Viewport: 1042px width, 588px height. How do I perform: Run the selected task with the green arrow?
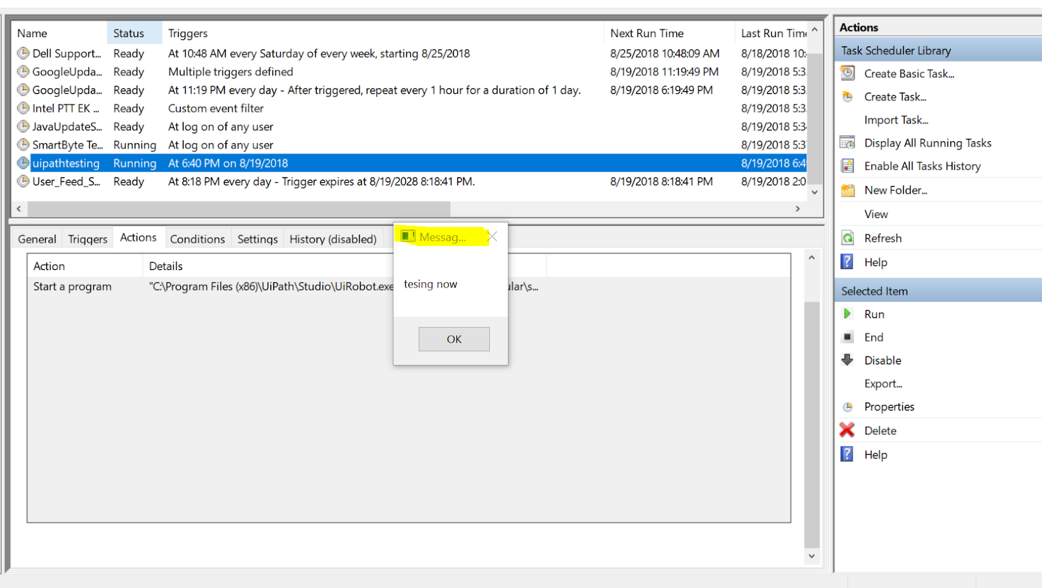847,314
